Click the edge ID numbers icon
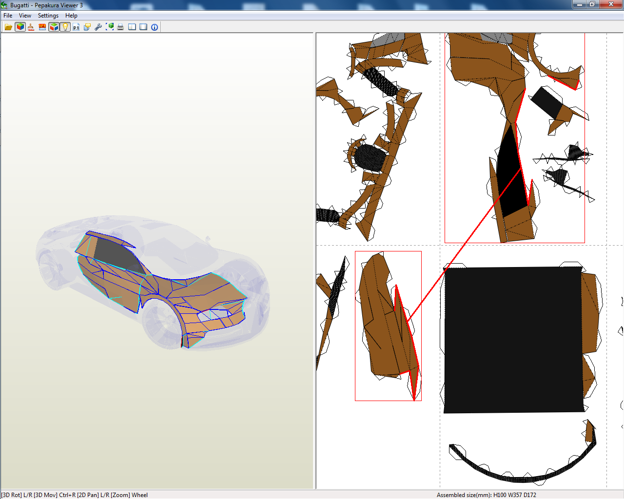The width and height of the screenshot is (624, 499). coord(42,27)
